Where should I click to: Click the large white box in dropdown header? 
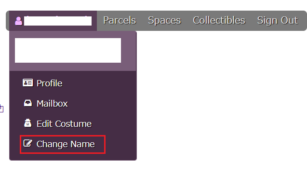pos(68,50)
